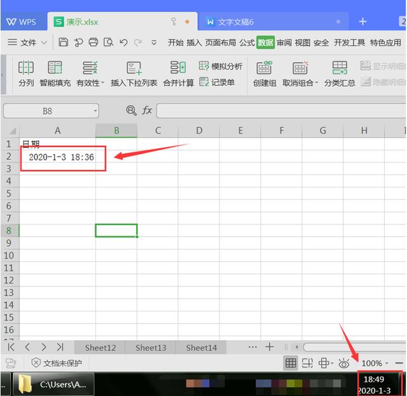Go to next sheet arrow
Viewport: 407px width, 396px height.
click(44, 347)
